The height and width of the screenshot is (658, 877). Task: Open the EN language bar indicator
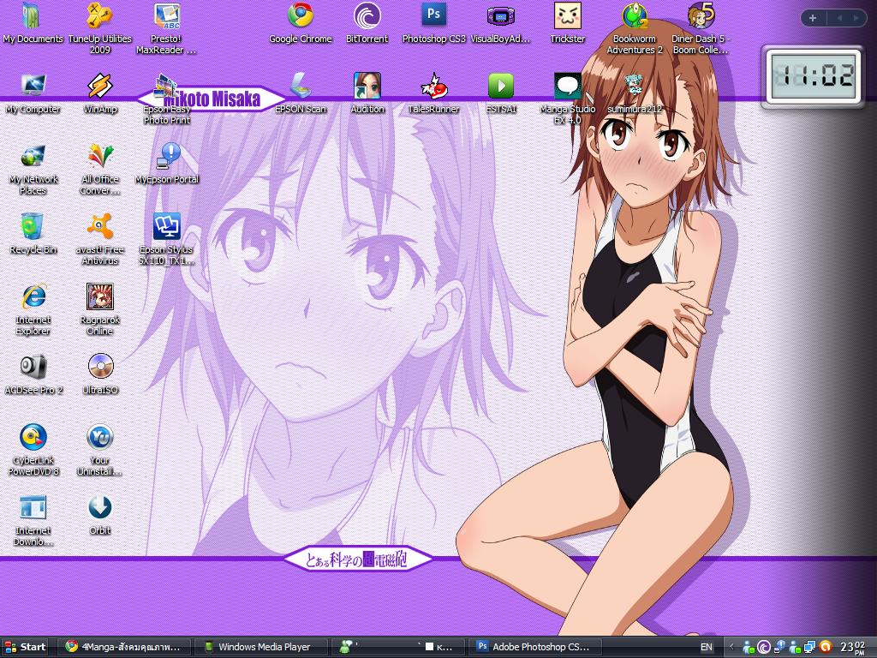707,647
